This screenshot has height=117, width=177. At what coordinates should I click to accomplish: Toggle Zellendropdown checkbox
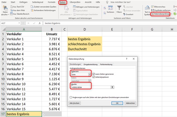[x=94, y=77]
